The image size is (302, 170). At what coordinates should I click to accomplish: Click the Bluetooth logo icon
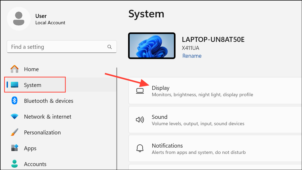14,101
